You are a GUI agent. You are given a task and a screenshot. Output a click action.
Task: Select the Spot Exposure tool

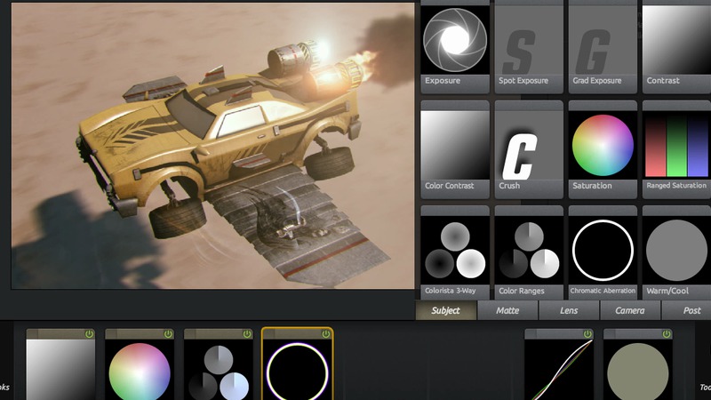pos(529,45)
